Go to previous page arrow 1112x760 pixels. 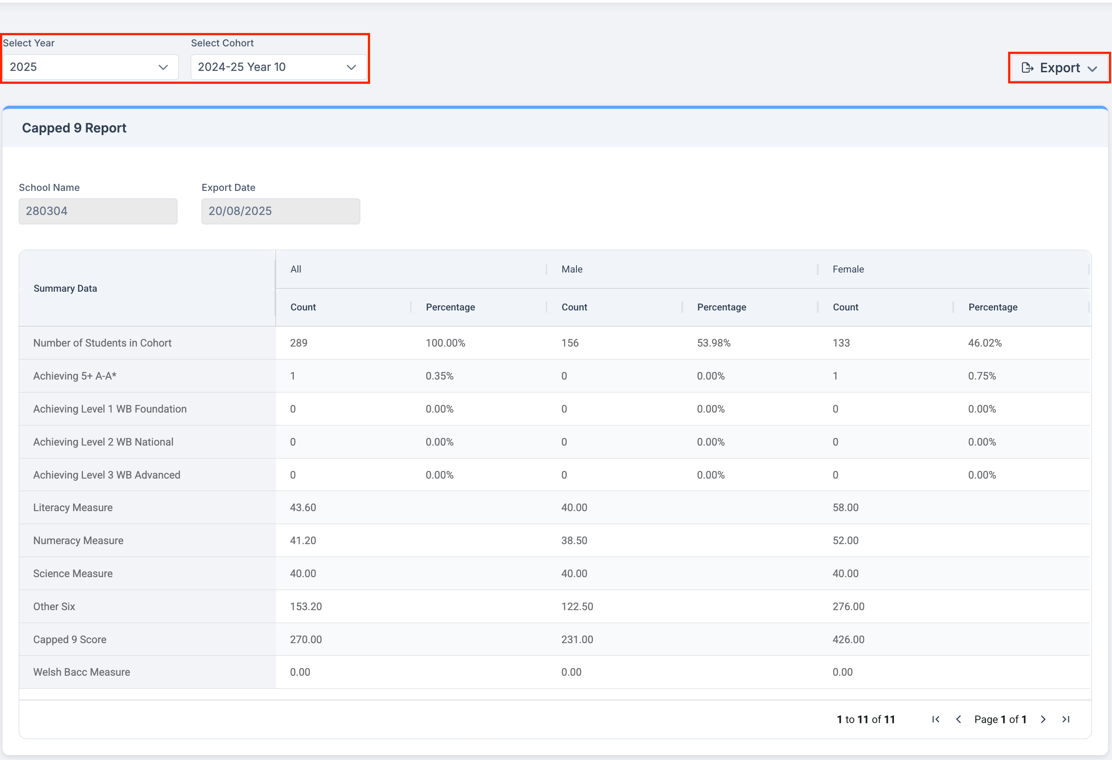[x=959, y=719]
